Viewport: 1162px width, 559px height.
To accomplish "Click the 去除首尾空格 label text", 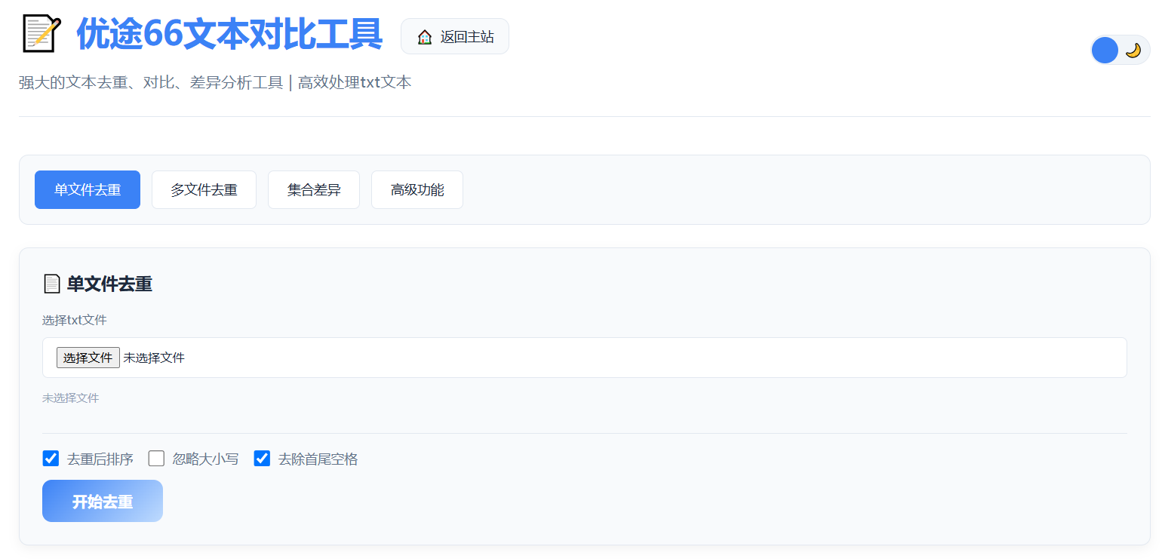I will click(x=318, y=459).
